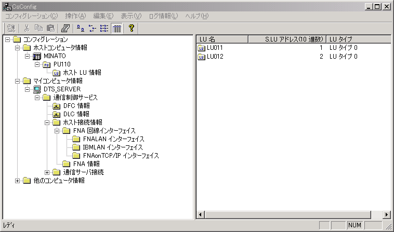Select the PU110 PU icon in tree

(47, 65)
